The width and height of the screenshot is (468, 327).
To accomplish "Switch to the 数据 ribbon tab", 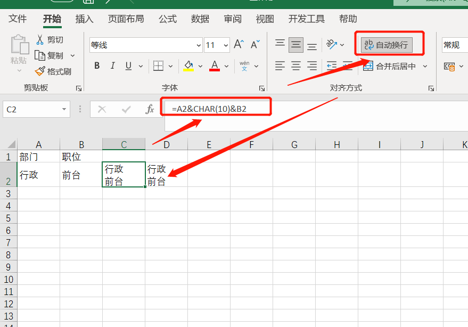I will click(x=200, y=19).
